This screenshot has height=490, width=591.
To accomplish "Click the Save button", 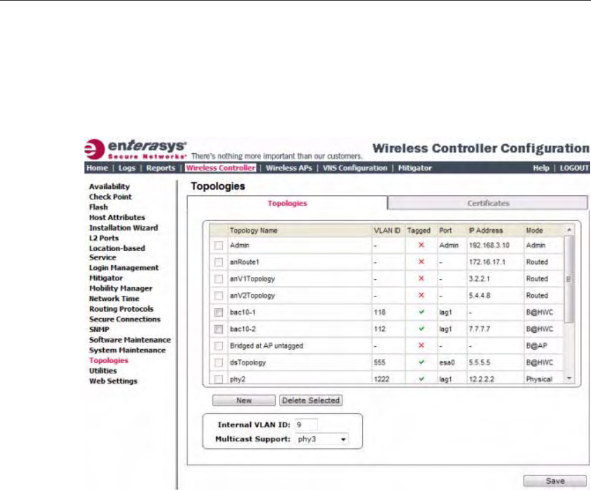I will 555,481.
